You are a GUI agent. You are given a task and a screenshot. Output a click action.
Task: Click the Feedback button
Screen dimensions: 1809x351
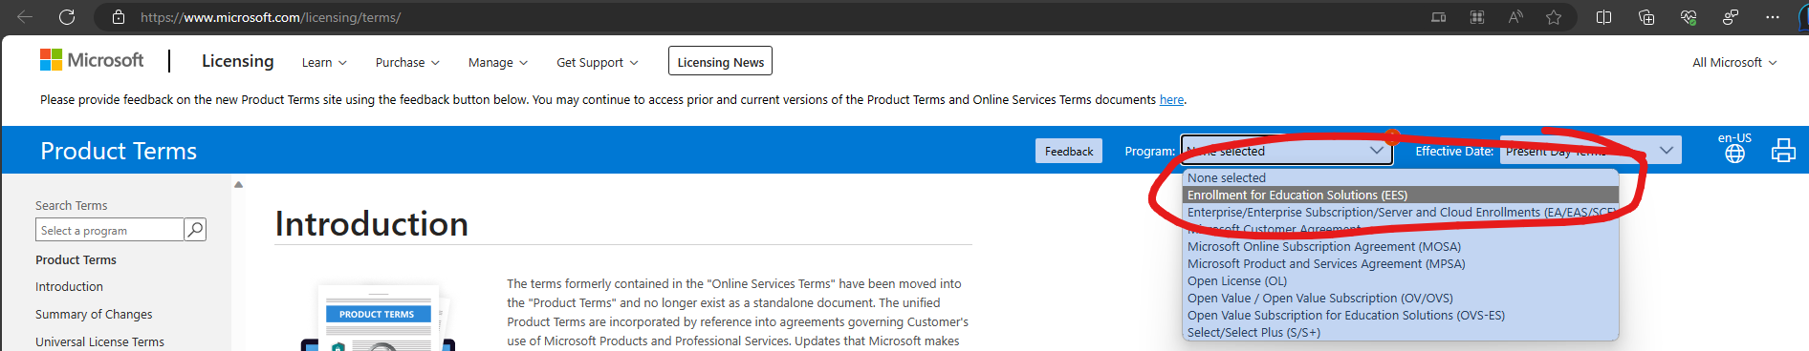(1069, 151)
